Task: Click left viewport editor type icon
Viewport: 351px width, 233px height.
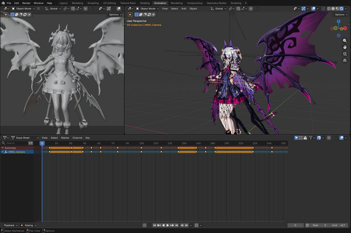Action: 6,8
